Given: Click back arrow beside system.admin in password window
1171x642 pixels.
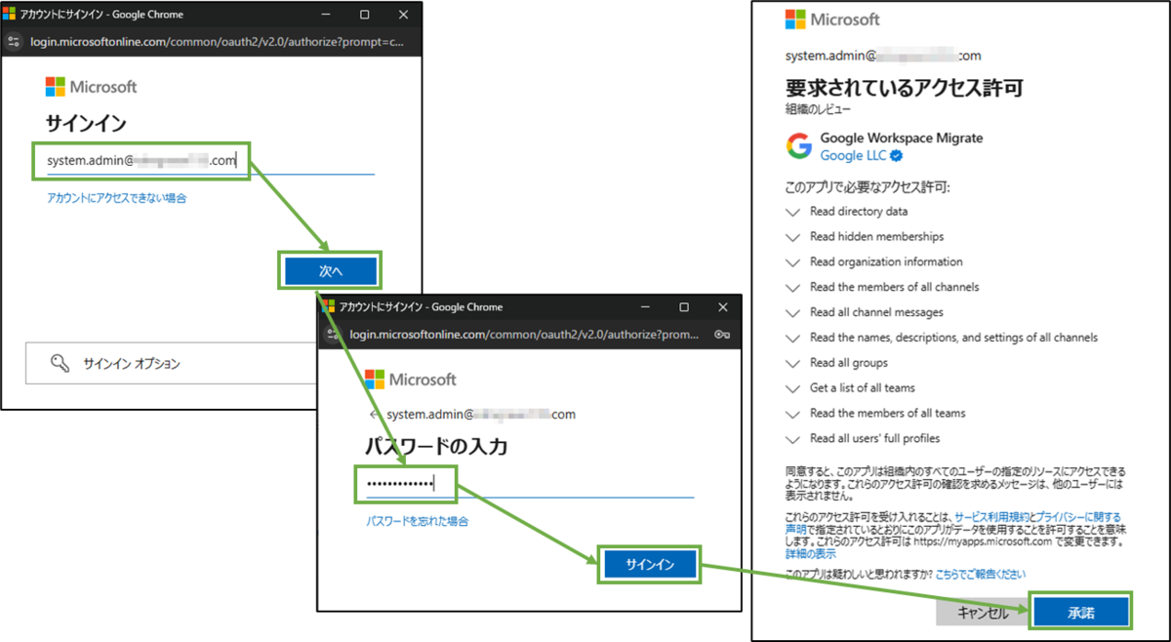Looking at the screenshot, I should click(375, 414).
